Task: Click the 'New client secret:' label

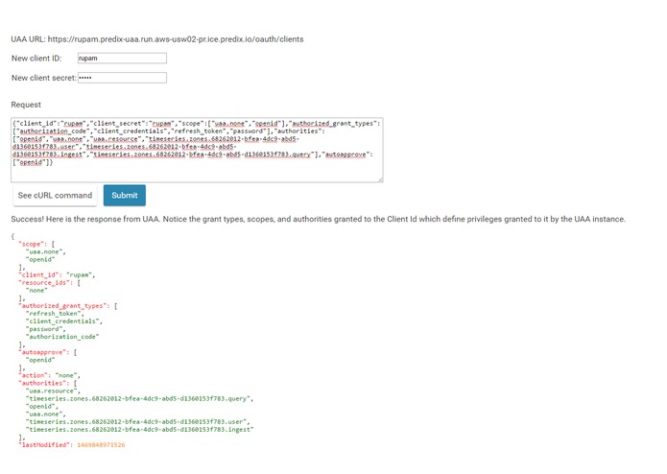Action: (x=44, y=78)
